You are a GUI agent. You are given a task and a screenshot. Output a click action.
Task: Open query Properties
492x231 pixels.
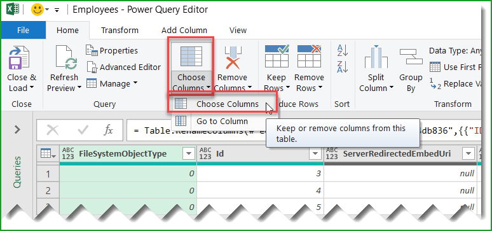pyautogui.click(x=112, y=51)
